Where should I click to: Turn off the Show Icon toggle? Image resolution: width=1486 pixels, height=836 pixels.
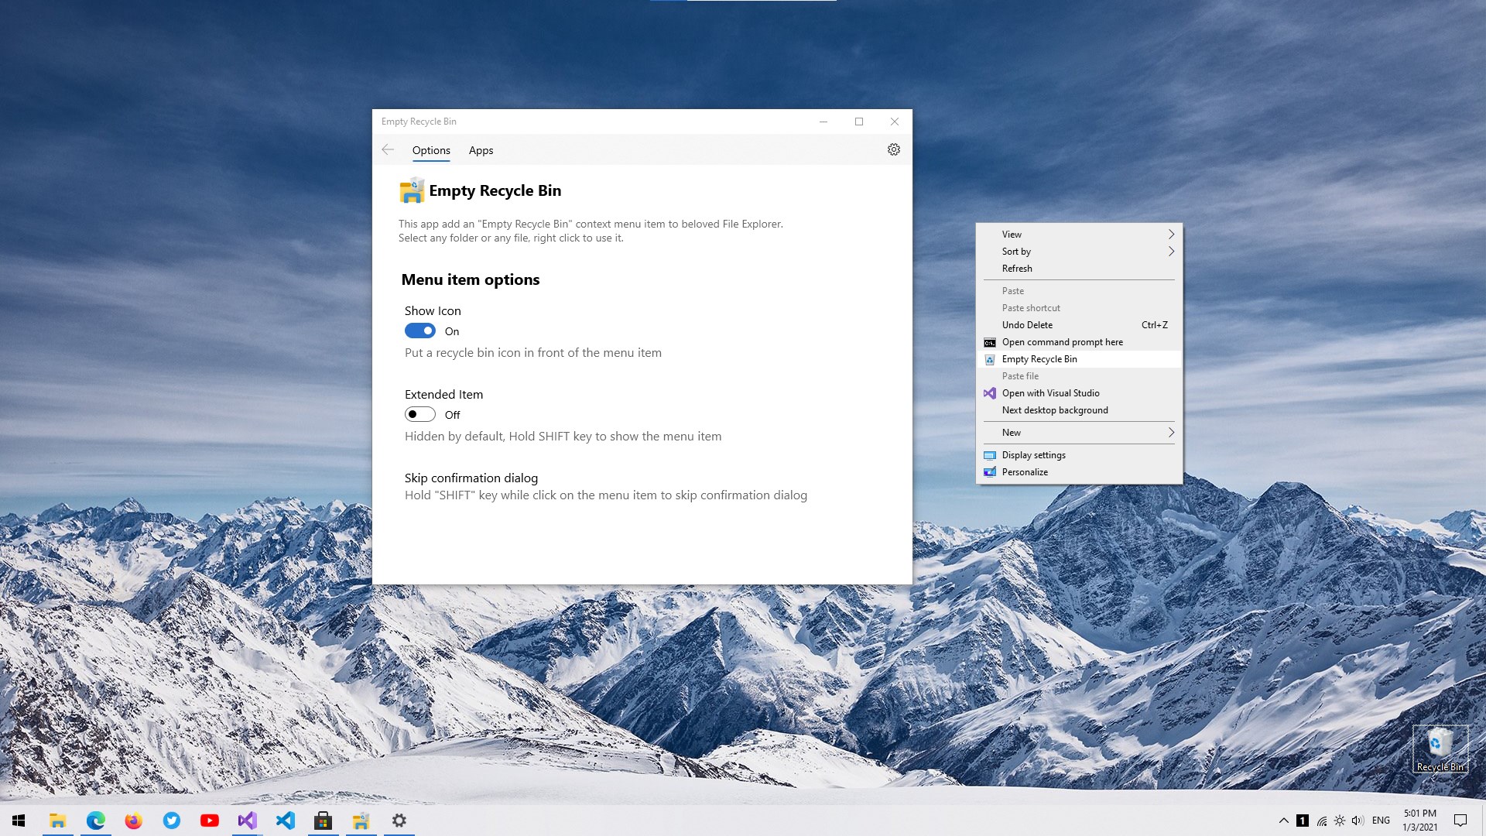[420, 331]
